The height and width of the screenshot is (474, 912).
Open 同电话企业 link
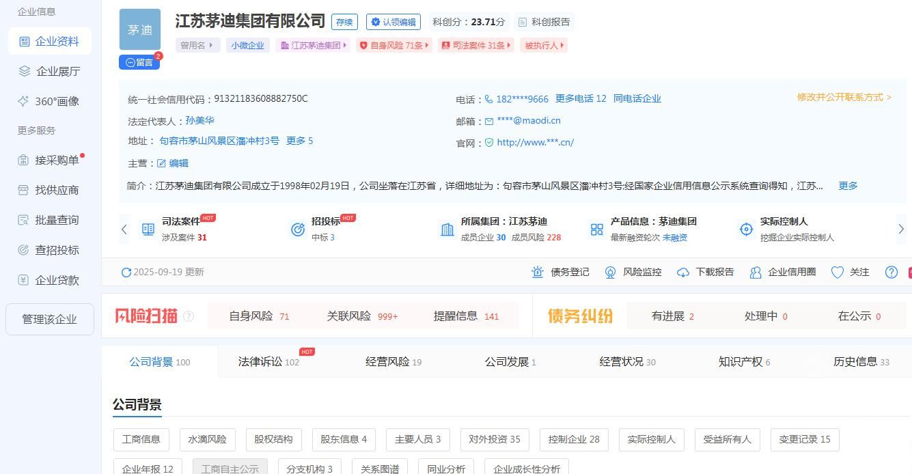point(637,98)
